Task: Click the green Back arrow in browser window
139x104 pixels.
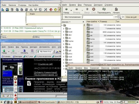Action: 4,51
